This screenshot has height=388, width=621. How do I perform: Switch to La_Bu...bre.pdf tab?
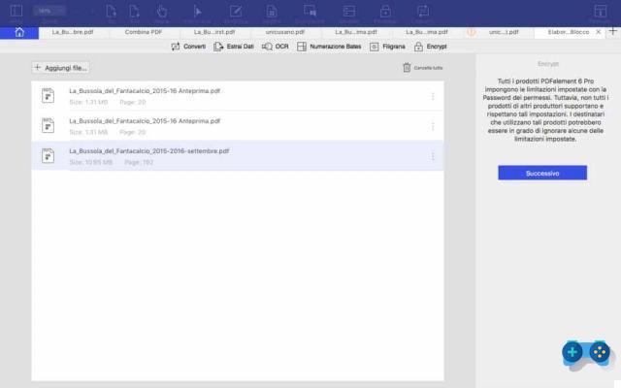(x=73, y=32)
